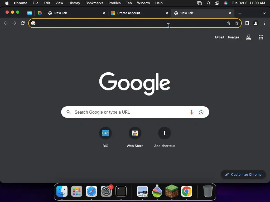This screenshot has width=270, height=202.
Task: Switch to pinned BAM tab
Action: coord(30,13)
